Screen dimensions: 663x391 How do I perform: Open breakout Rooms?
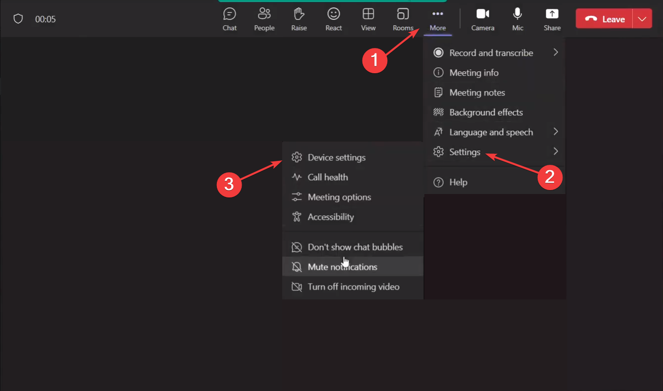click(403, 19)
